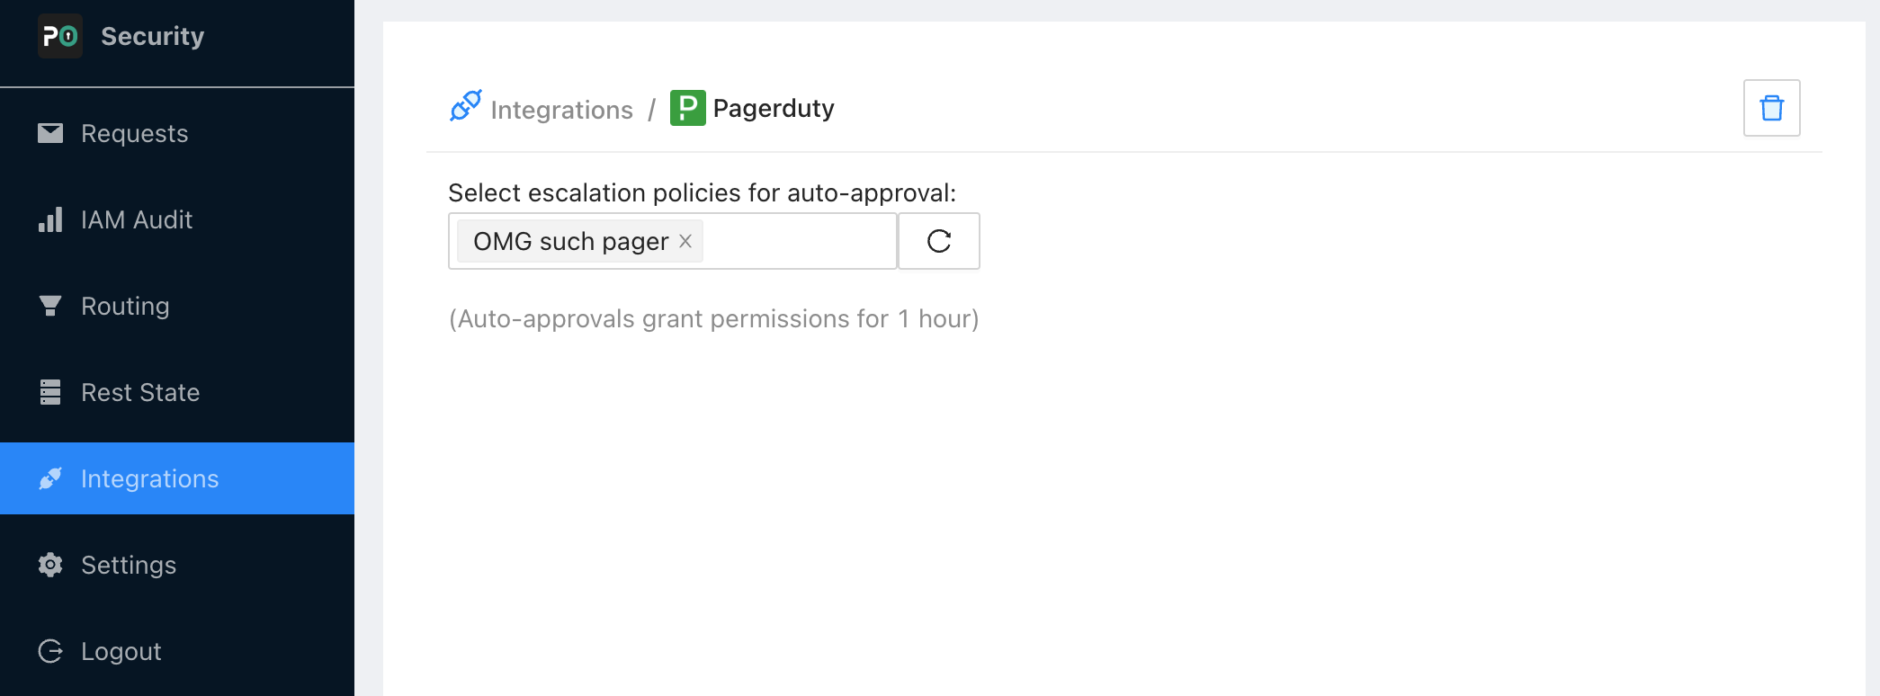Click the Pagerduty green P logo

(687, 108)
